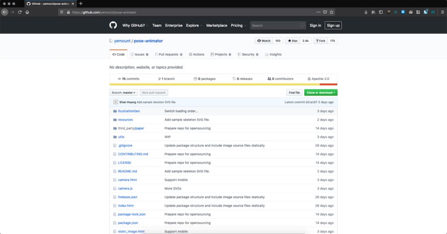Open the Clone or download dropdown
Viewport: 447px width, 234px height.
(320, 92)
